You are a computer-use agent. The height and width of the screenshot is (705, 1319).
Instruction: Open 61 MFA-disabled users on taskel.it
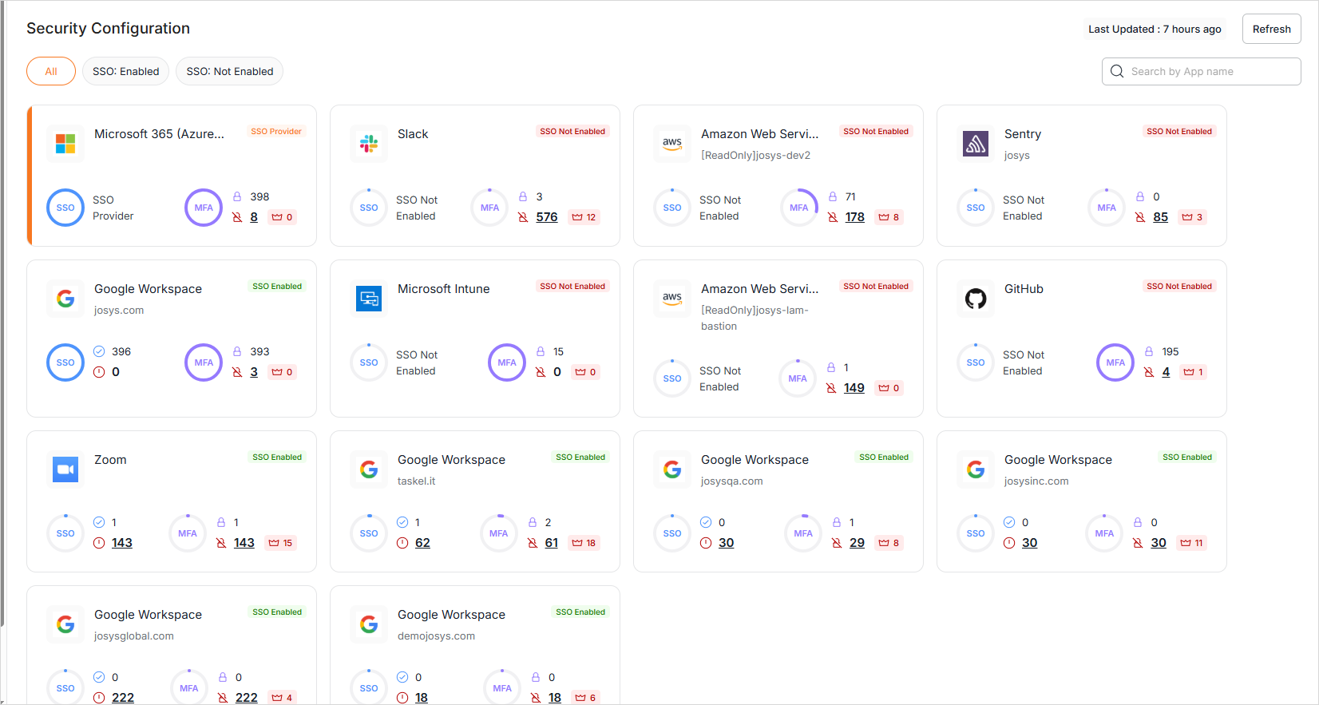point(552,543)
